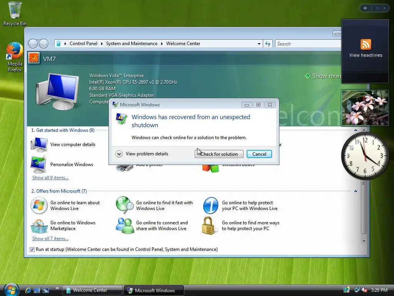This screenshot has width=394, height=296.
Task: Switch to Microsoft Windows taskbar button
Action: click(154, 290)
